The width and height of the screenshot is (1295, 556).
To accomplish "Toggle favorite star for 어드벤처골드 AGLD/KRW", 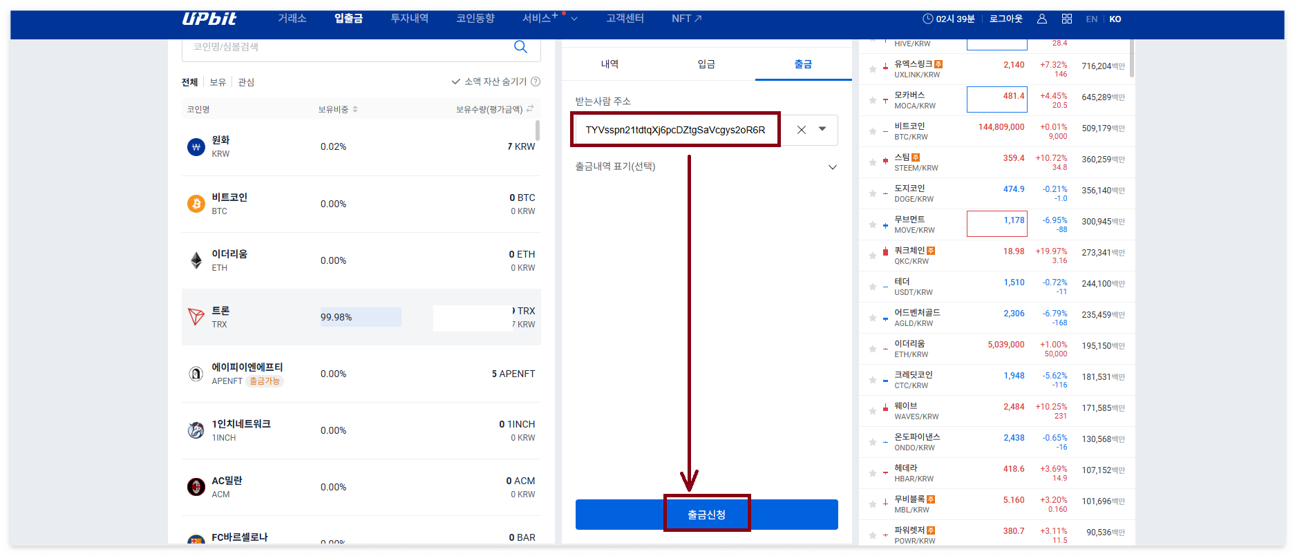I will coord(872,318).
